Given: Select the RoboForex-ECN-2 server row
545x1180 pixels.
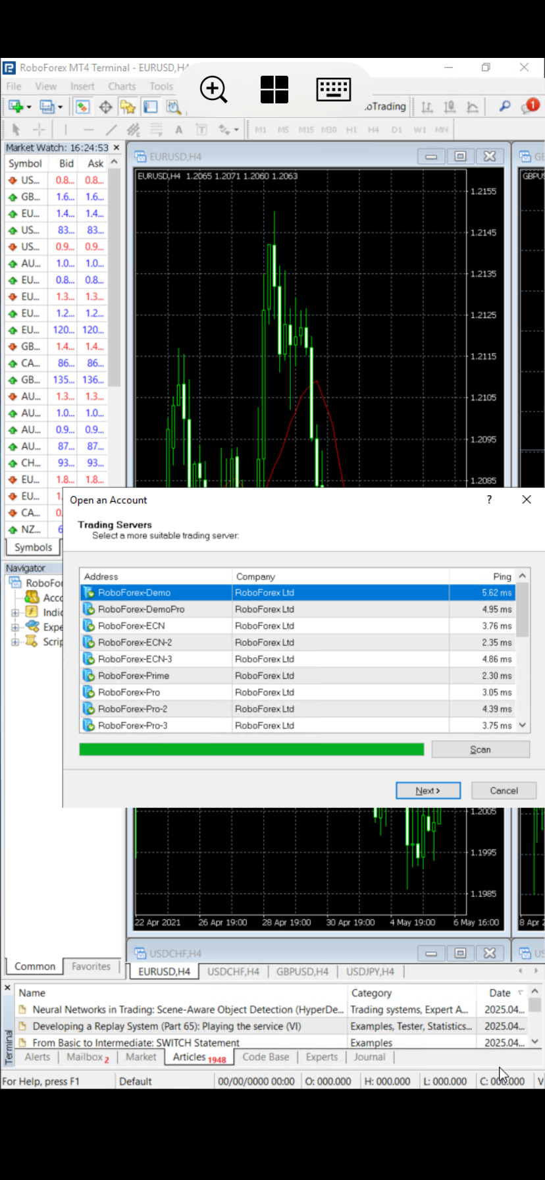Looking at the screenshot, I should (x=298, y=642).
